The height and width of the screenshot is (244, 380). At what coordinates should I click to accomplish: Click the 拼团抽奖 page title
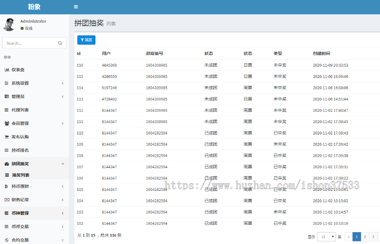(89, 23)
